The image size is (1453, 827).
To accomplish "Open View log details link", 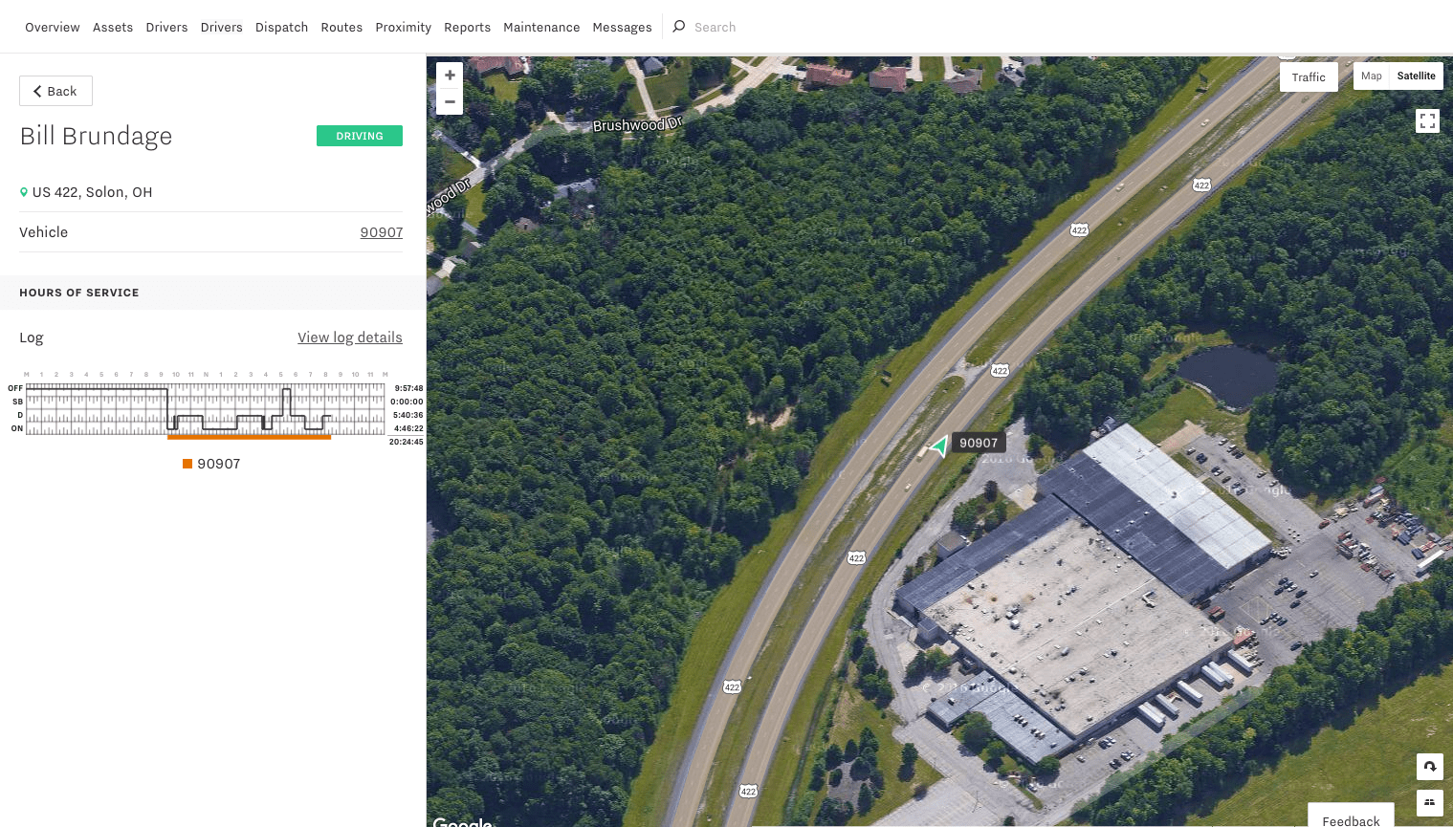I will [350, 337].
